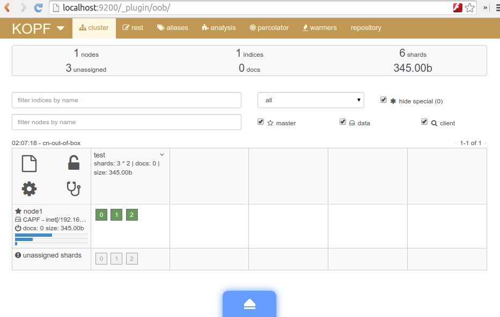This screenshot has width=500, height=317.
Task: Open the 'all' index state dropdown
Action: point(311,100)
